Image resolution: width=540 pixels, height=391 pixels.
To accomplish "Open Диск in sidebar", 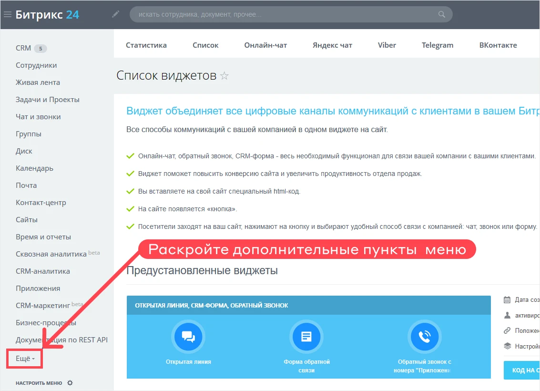I will (x=24, y=151).
